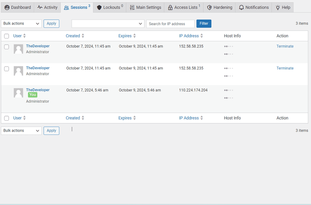
Task: Check the select-all sessions checkbox
Action: 6,36
